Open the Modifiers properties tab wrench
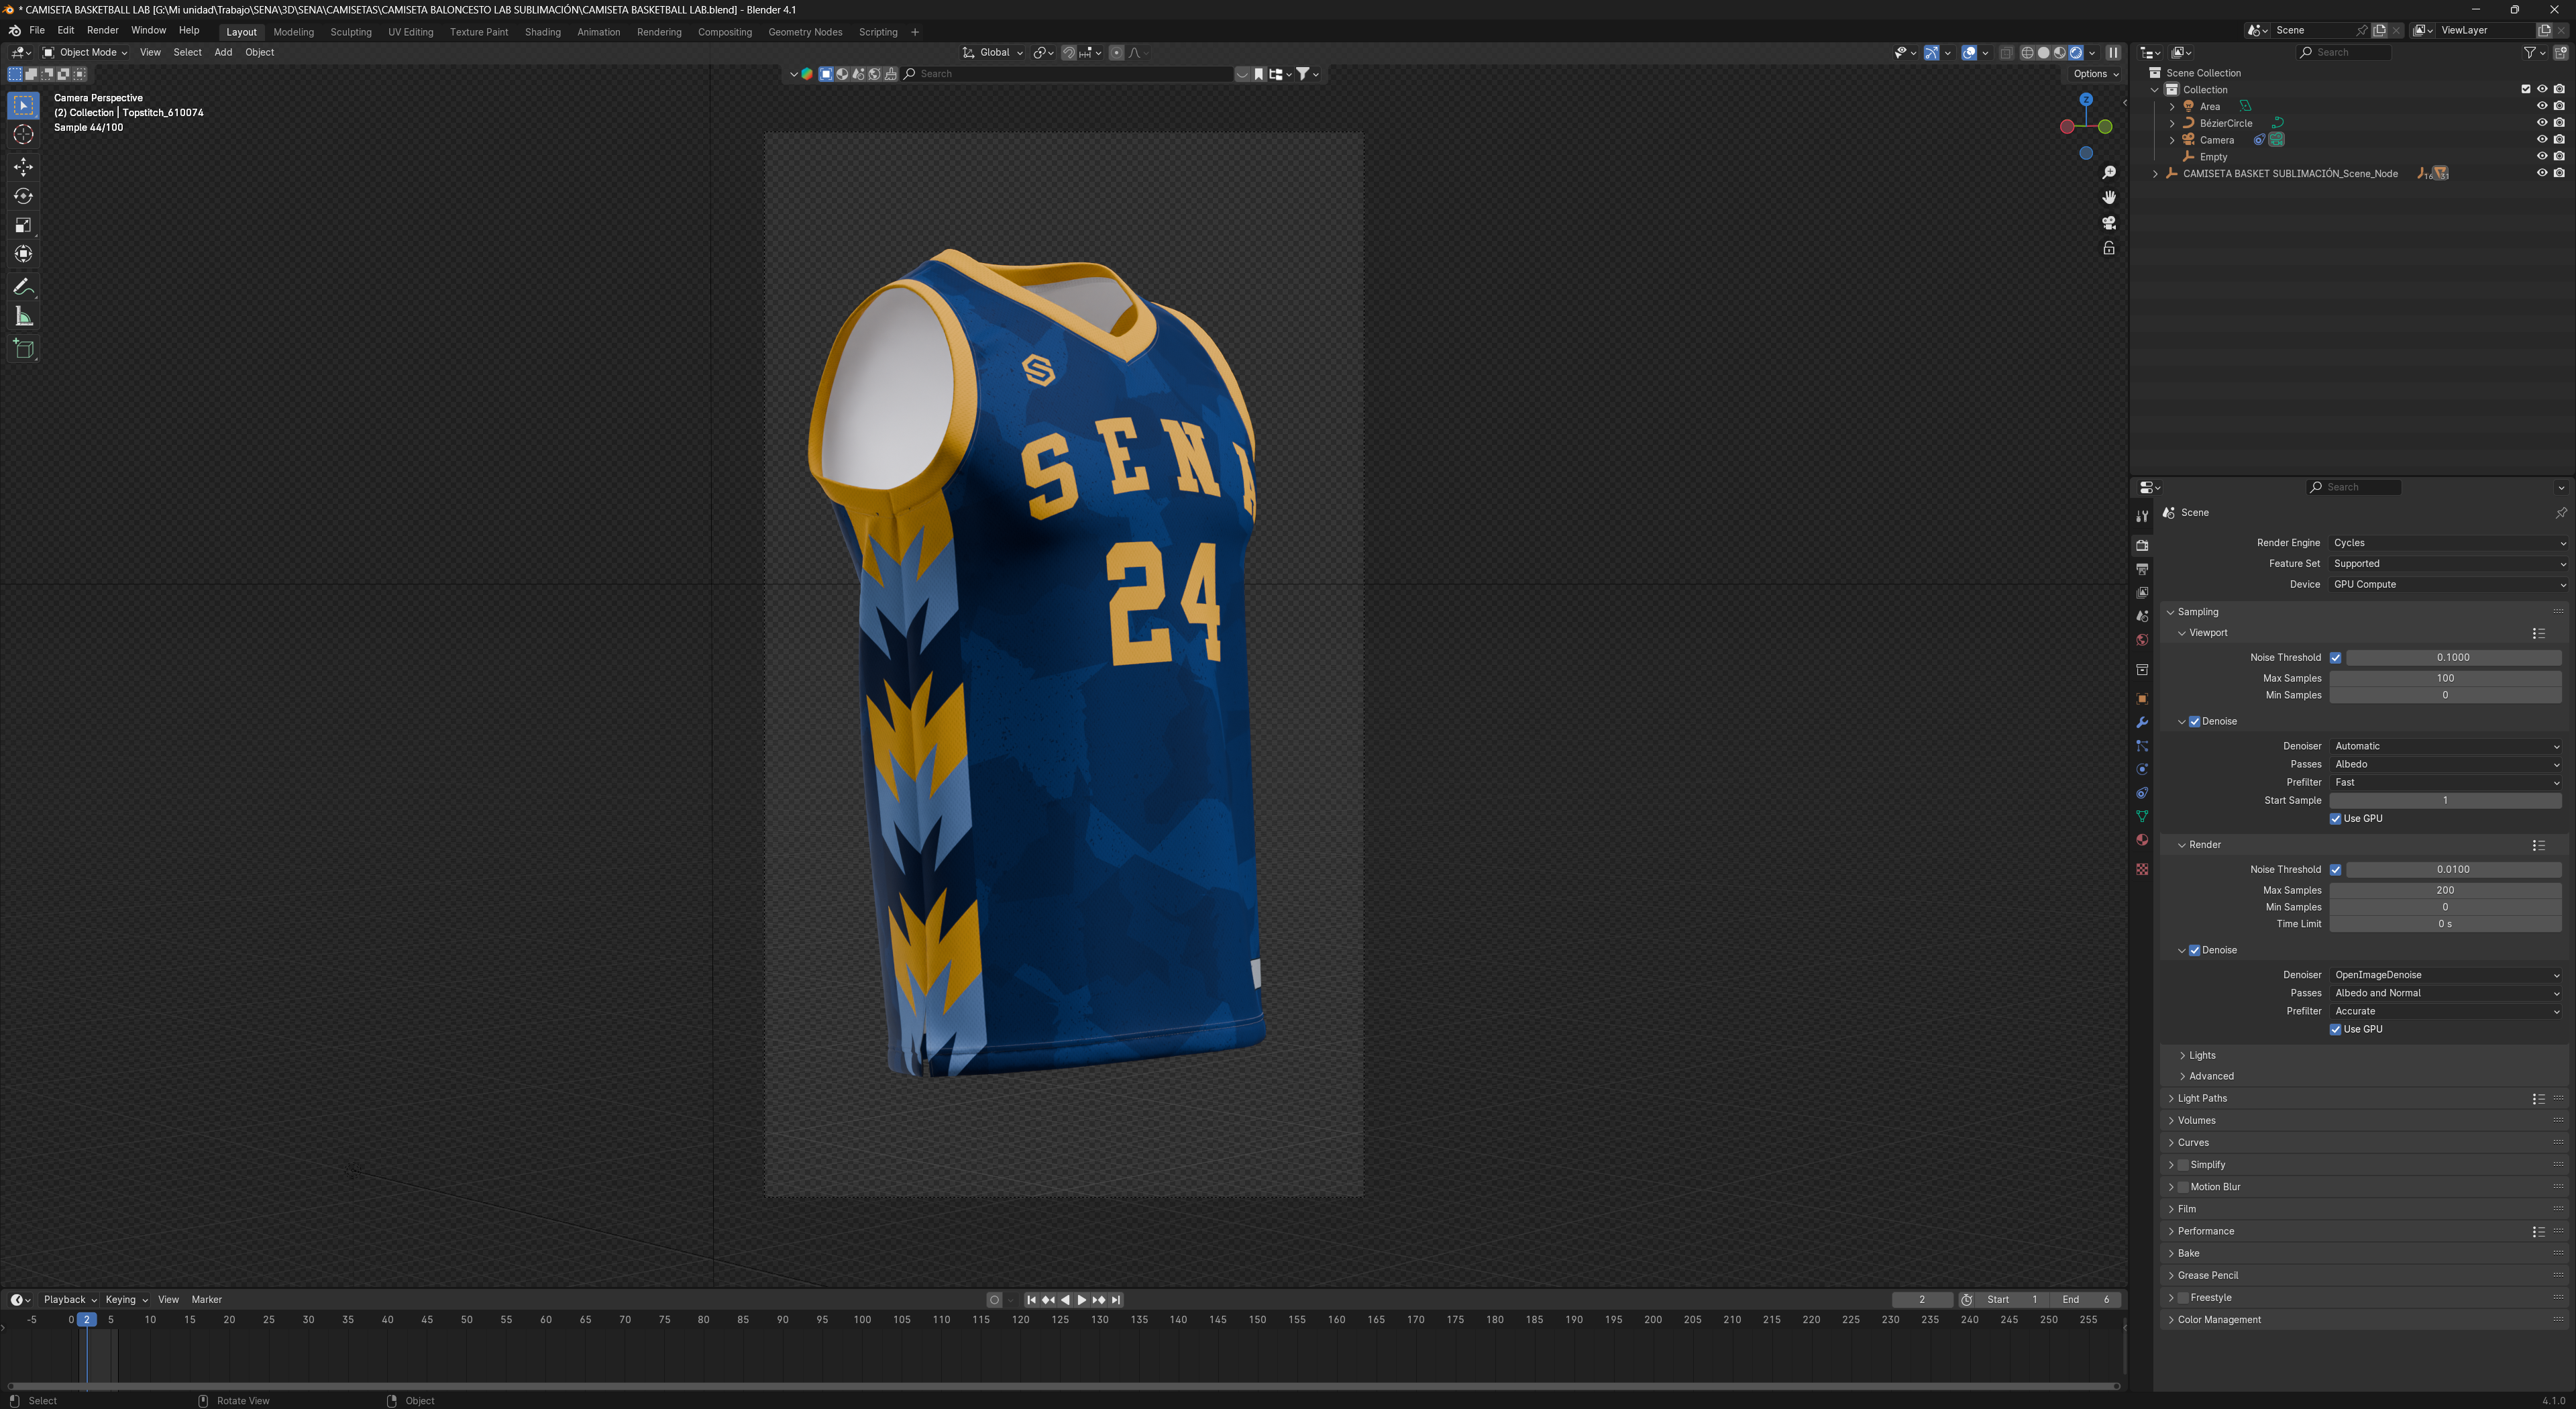Image resolution: width=2576 pixels, height=1409 pixels. click(2142, 722)
